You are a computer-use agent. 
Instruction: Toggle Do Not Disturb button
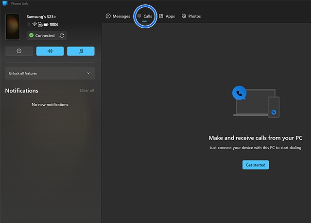[19, 51]
